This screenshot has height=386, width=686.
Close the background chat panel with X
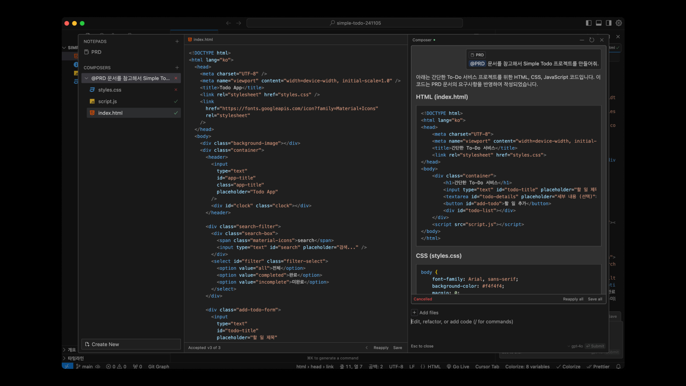[618, 37]
